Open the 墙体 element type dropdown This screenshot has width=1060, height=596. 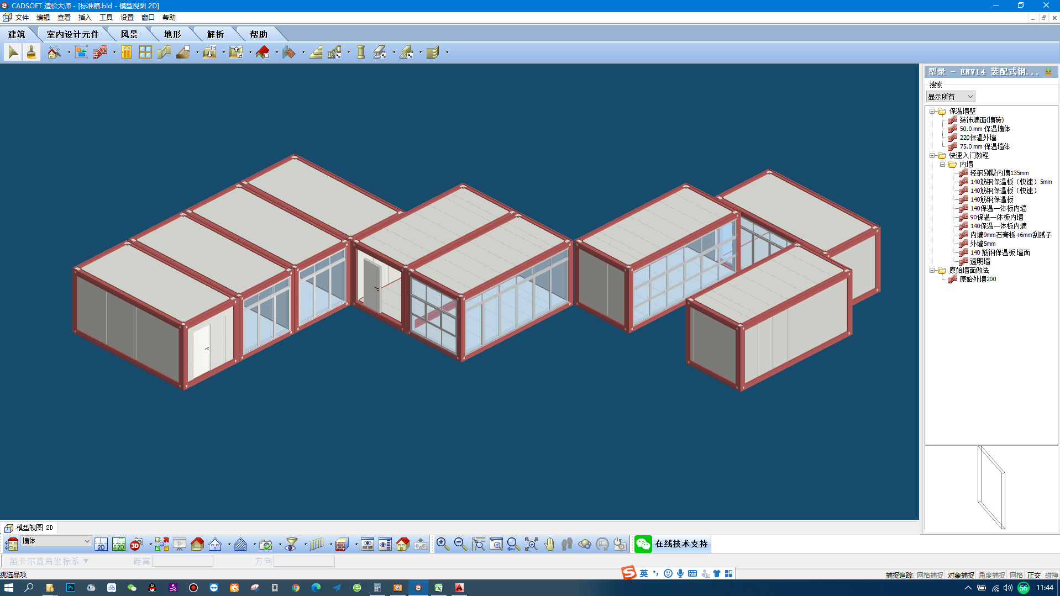point(56,541)
